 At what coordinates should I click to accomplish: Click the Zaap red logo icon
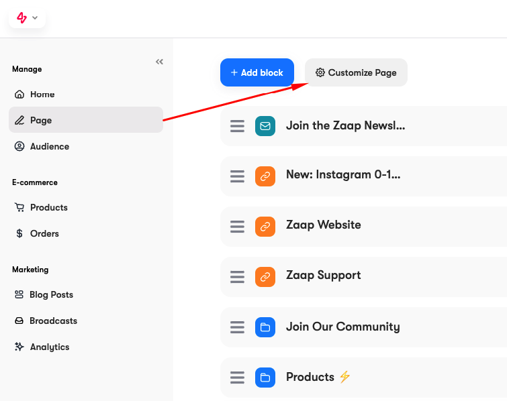tap(21, 17)
